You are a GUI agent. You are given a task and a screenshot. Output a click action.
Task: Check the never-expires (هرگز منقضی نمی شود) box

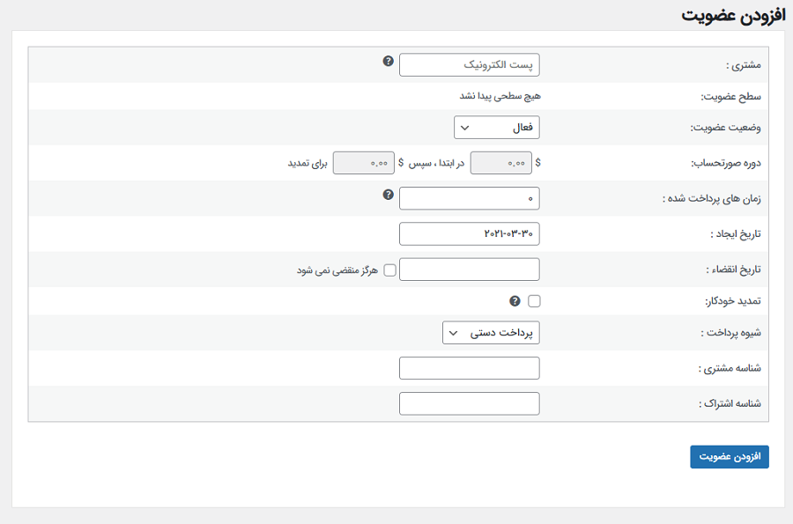pyautogui.click(x=390, y=270)
